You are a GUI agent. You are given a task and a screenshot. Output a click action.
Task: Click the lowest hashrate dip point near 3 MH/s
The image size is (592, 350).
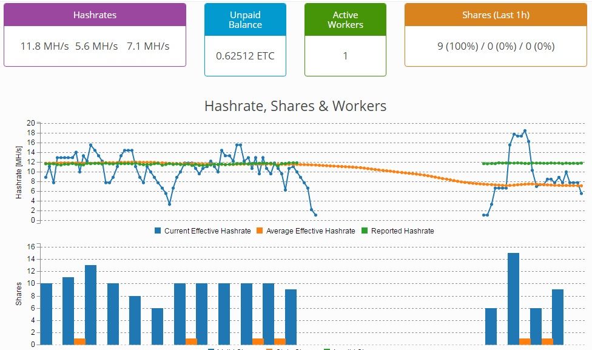(x=169, y=204)
